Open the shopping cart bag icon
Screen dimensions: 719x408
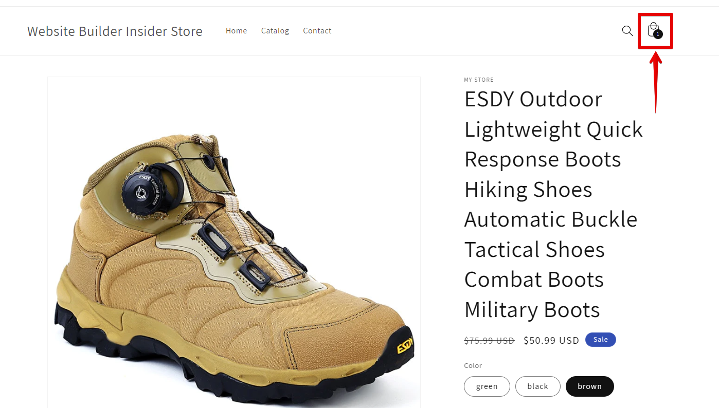653,30
